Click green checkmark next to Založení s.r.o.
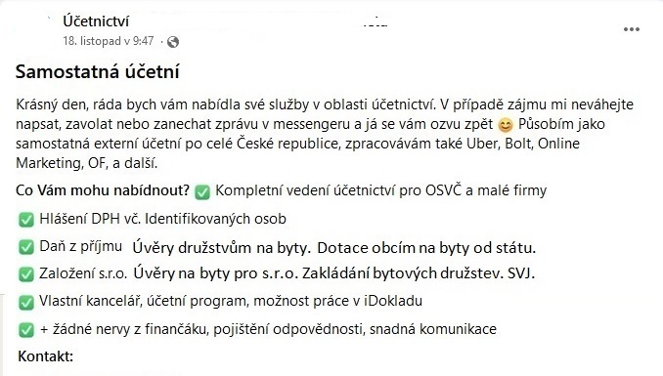This screenshot has width=663, height=376. 26,274
